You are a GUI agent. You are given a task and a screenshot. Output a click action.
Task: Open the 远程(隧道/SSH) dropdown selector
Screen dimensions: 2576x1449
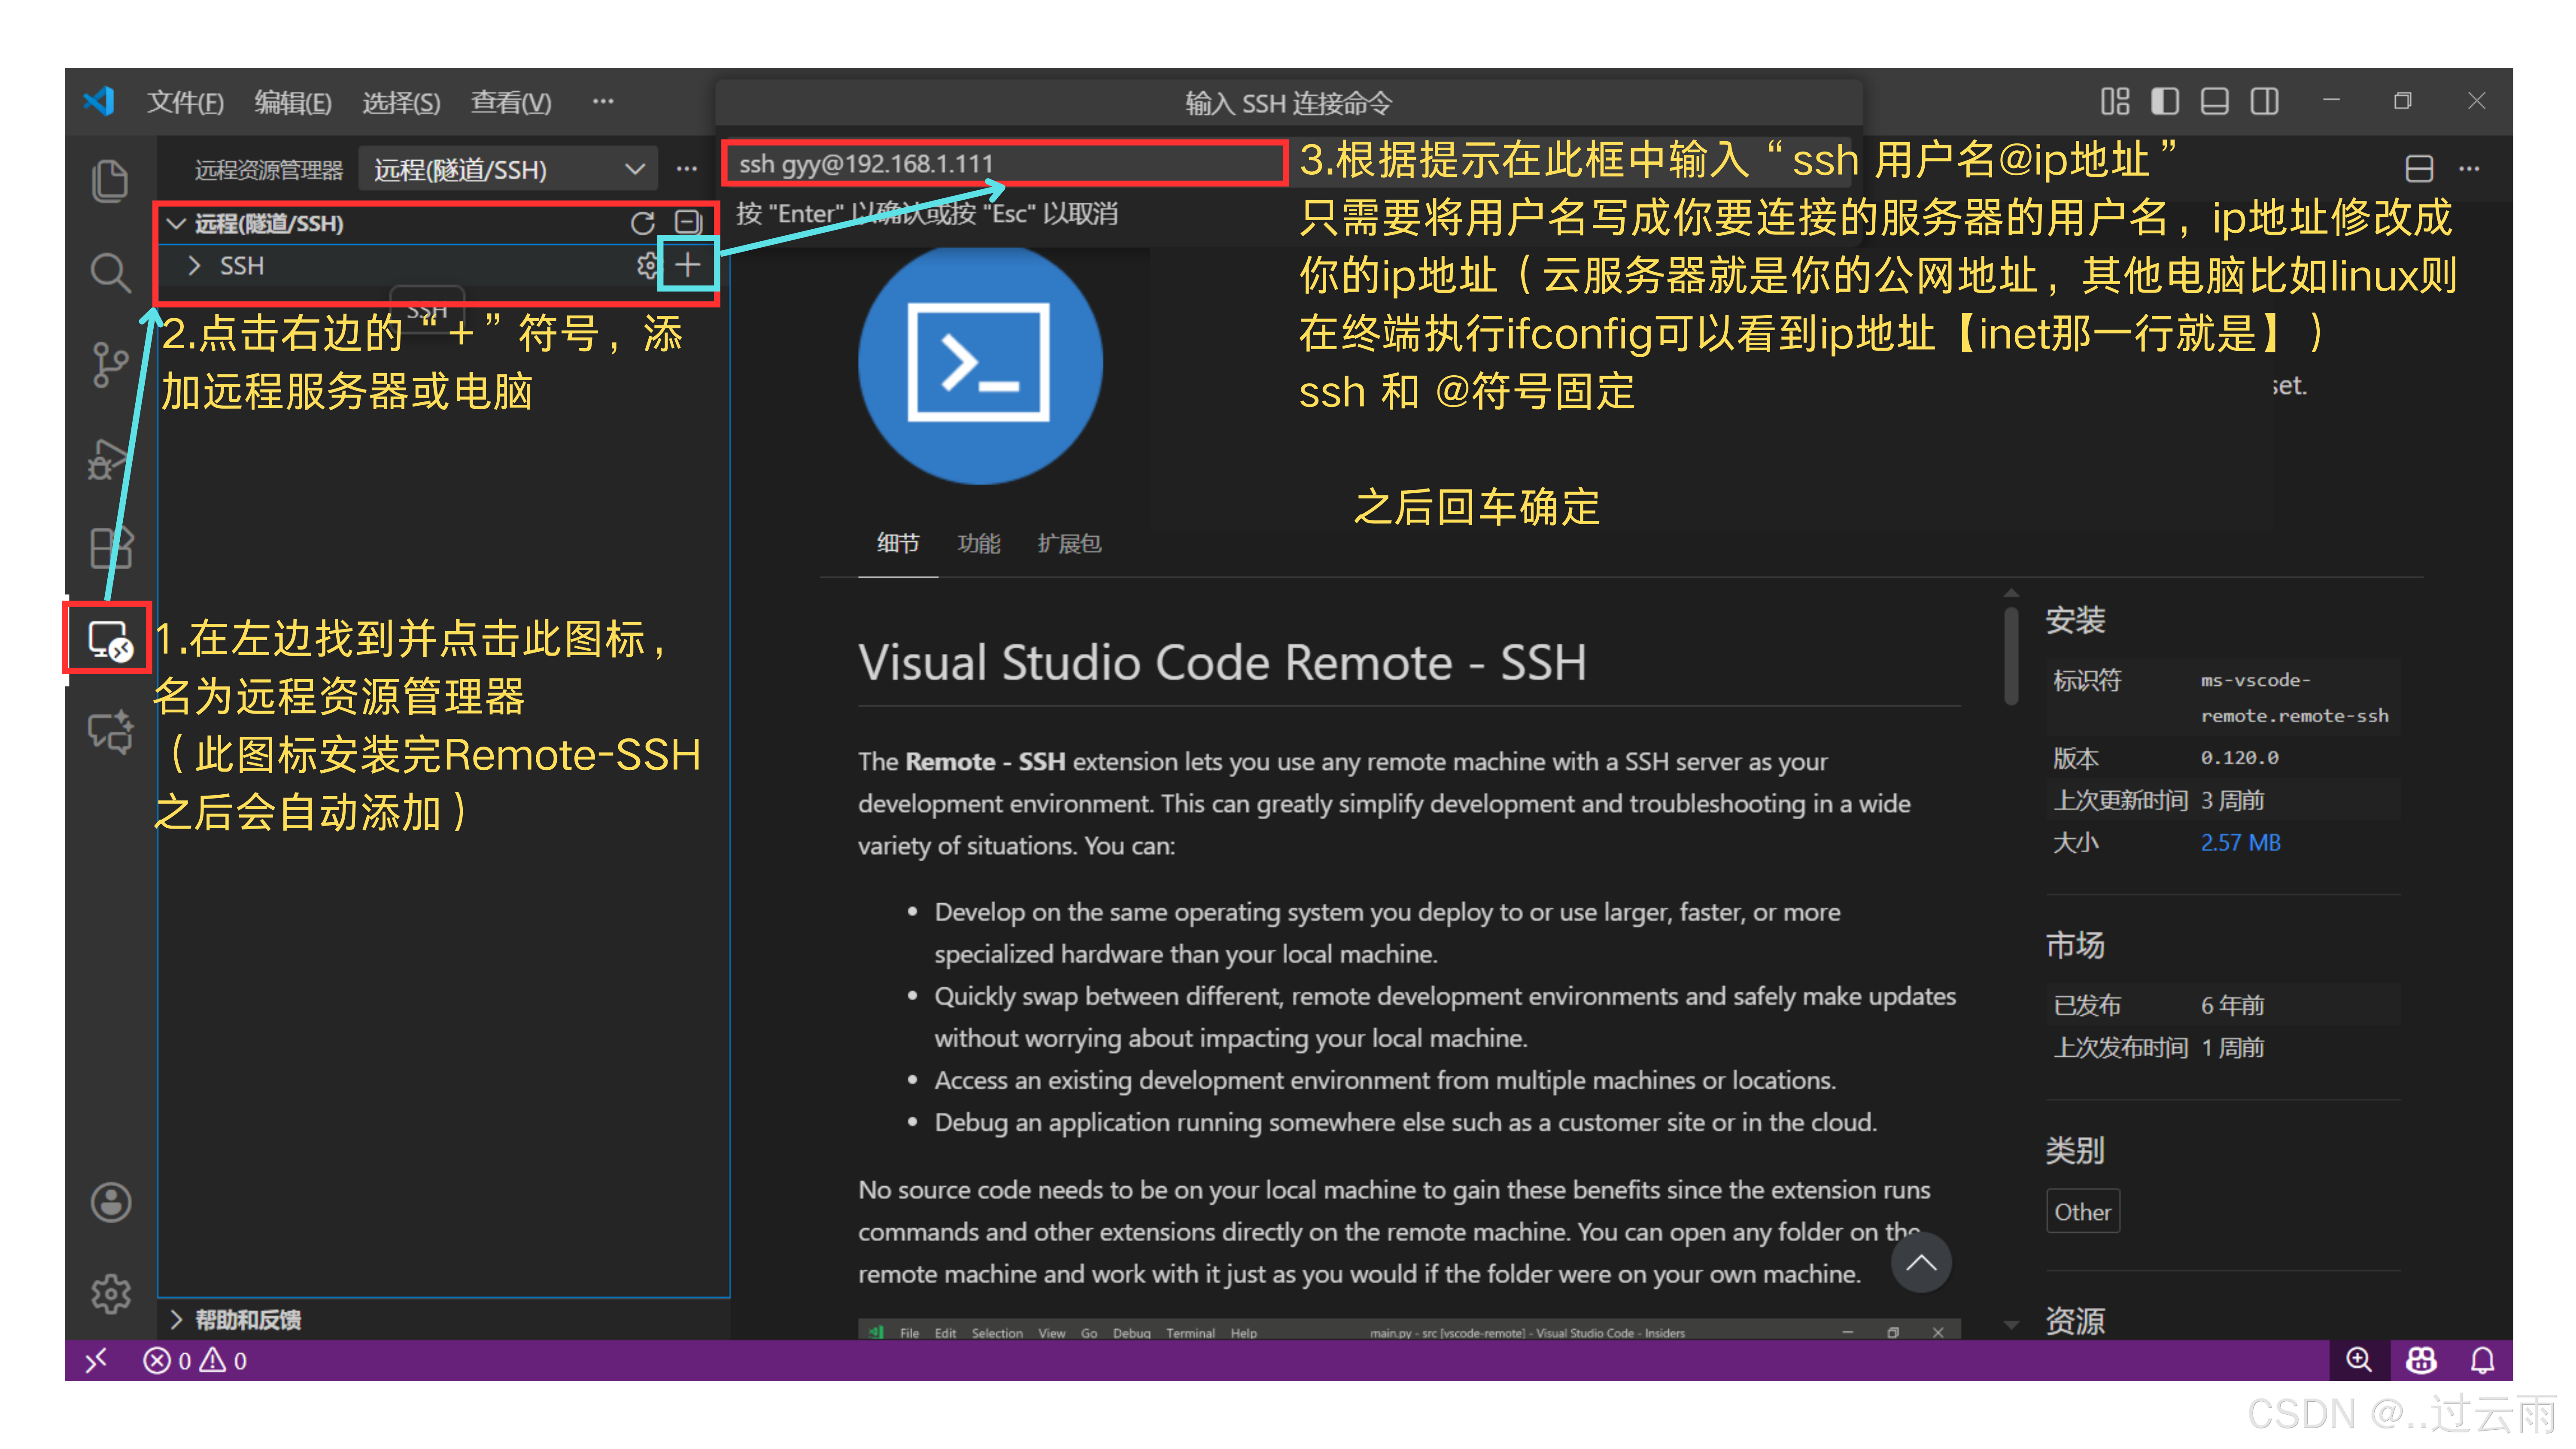click(x=508, y=169)
